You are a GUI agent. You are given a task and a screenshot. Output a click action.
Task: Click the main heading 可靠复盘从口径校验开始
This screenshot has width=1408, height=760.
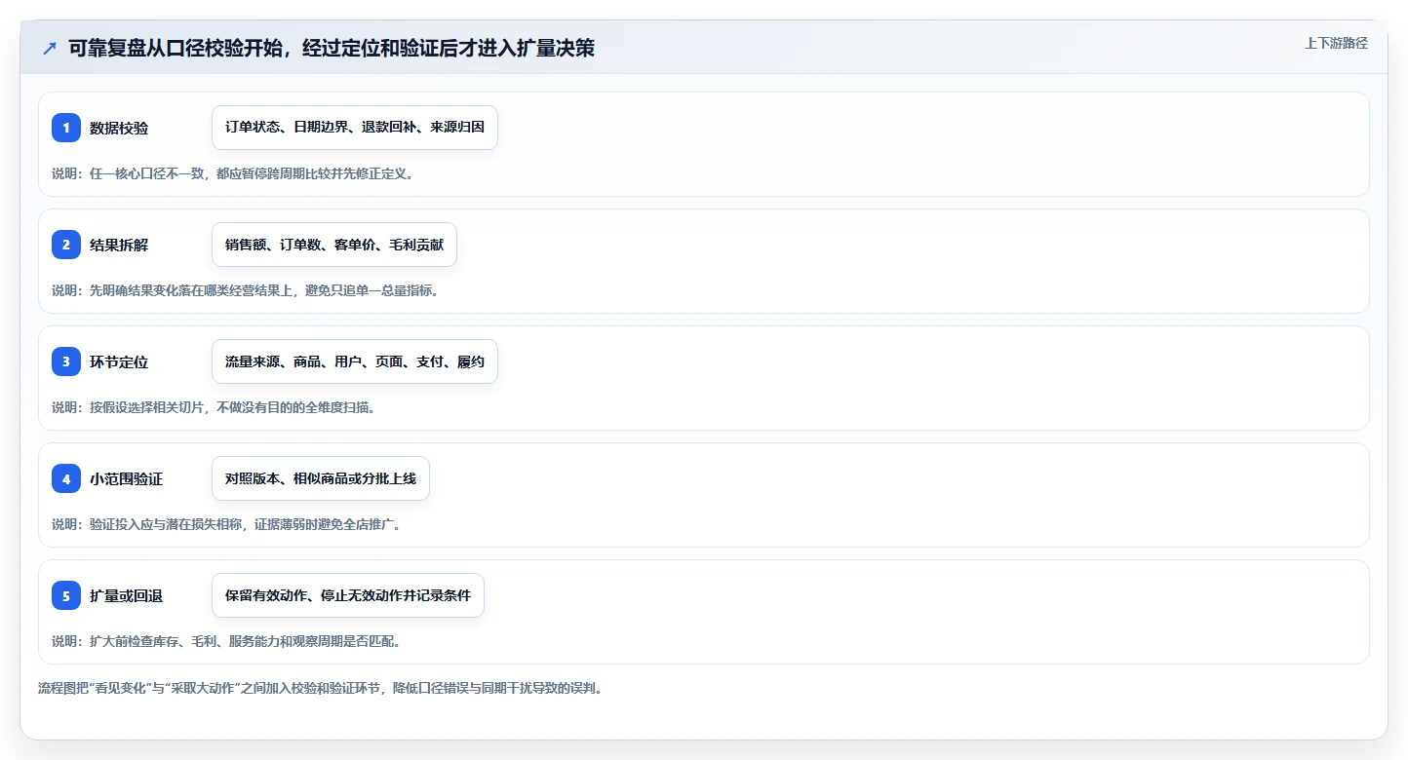click(x=332, y=48)
